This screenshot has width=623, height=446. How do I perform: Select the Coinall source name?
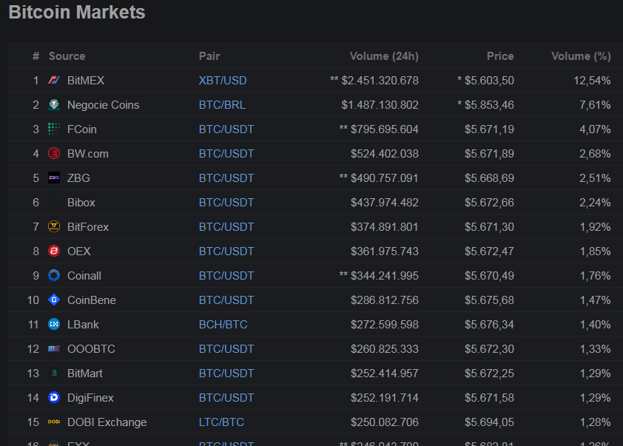(84, 276)
